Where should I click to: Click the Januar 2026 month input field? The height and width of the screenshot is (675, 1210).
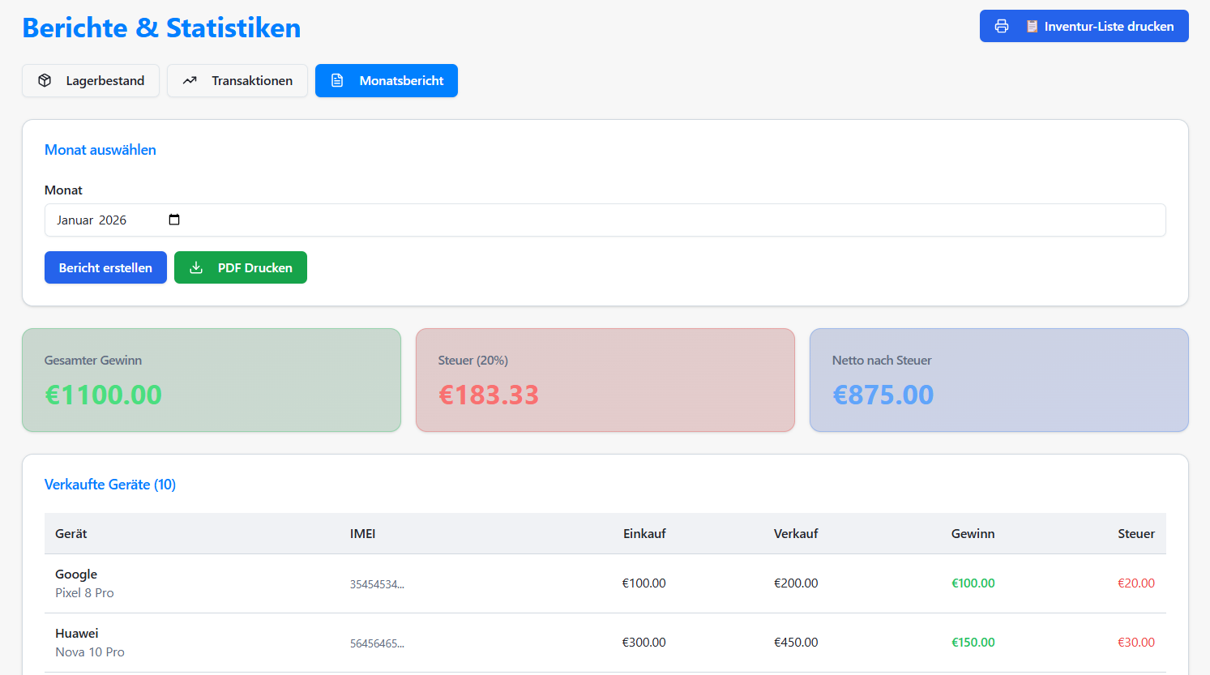(x=605, y=220)
